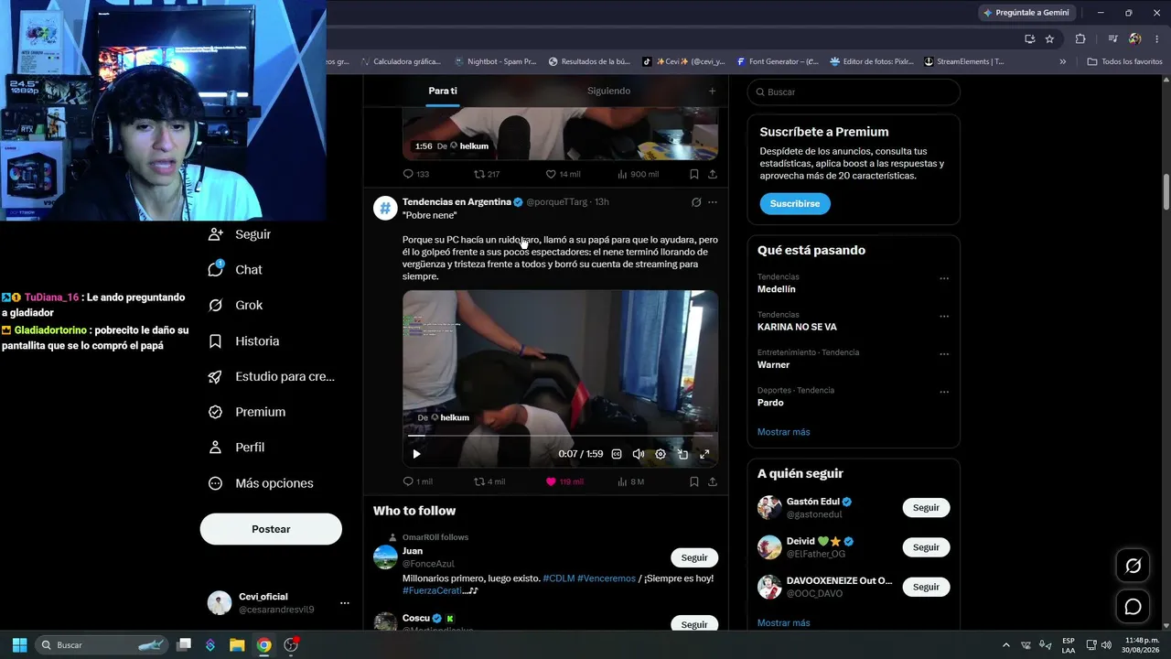The height and width of the screenshot is (659, 1171).
Task: Open the Chrome media controls icon
Action: pos(1112,38)
